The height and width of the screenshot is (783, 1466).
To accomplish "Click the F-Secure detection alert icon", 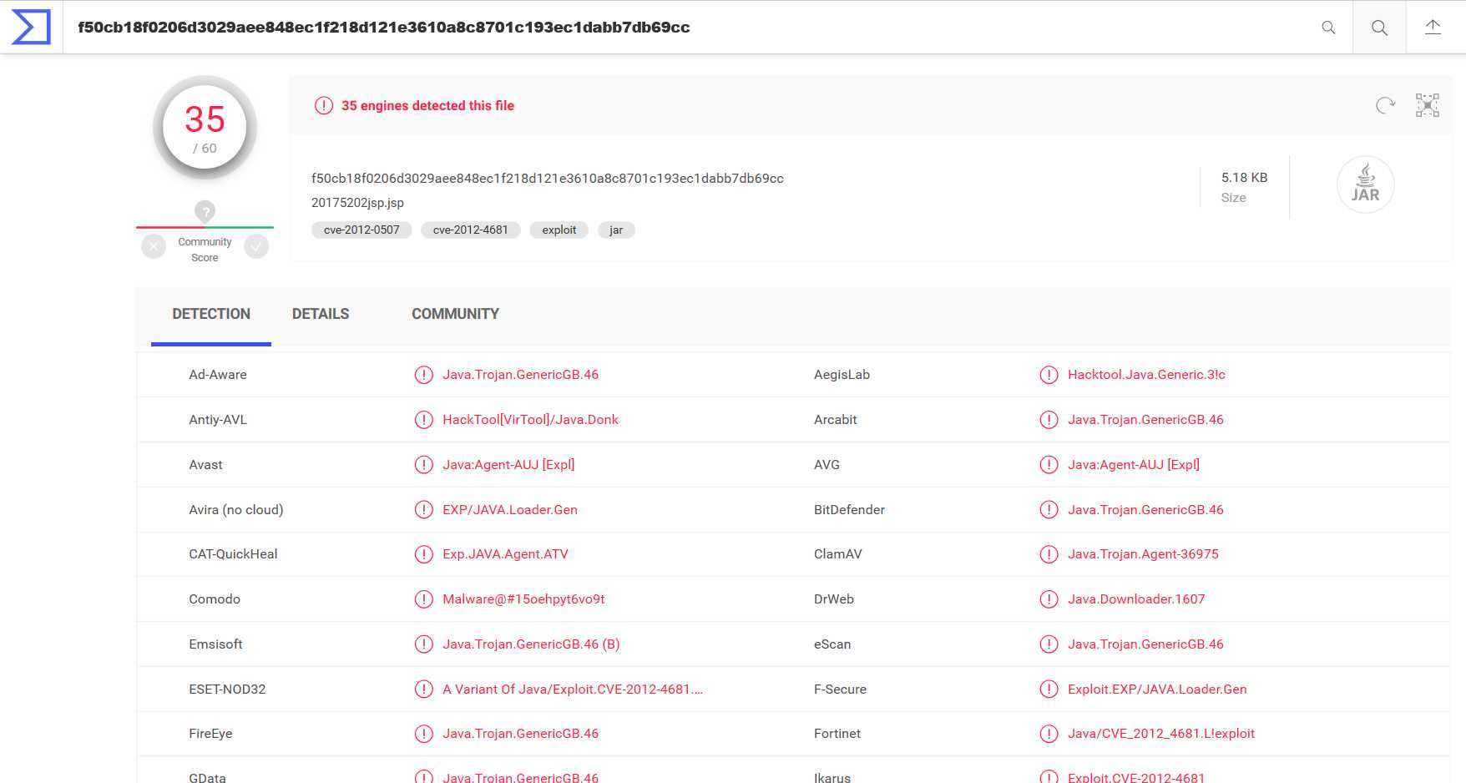I will [1049, 690].
